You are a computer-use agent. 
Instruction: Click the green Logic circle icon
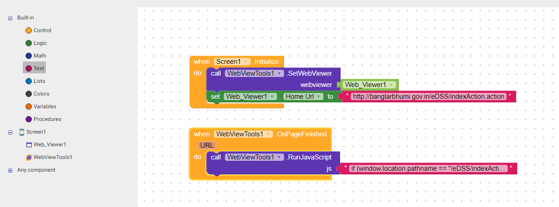(x=29, y=43)
